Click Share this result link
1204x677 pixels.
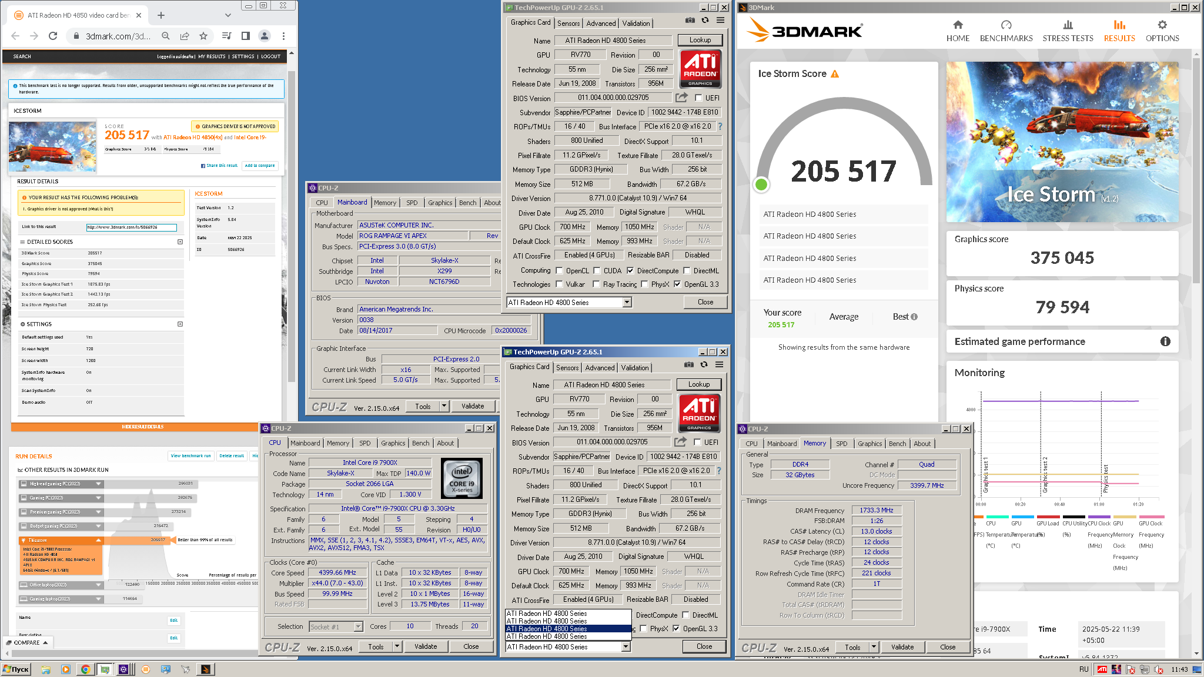pos(220,166)
